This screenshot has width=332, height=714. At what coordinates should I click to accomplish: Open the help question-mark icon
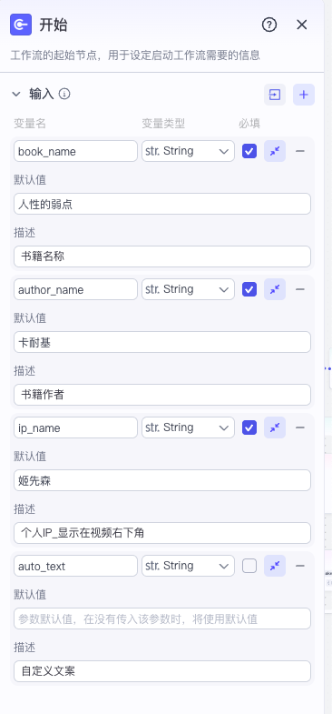[269, 25]
